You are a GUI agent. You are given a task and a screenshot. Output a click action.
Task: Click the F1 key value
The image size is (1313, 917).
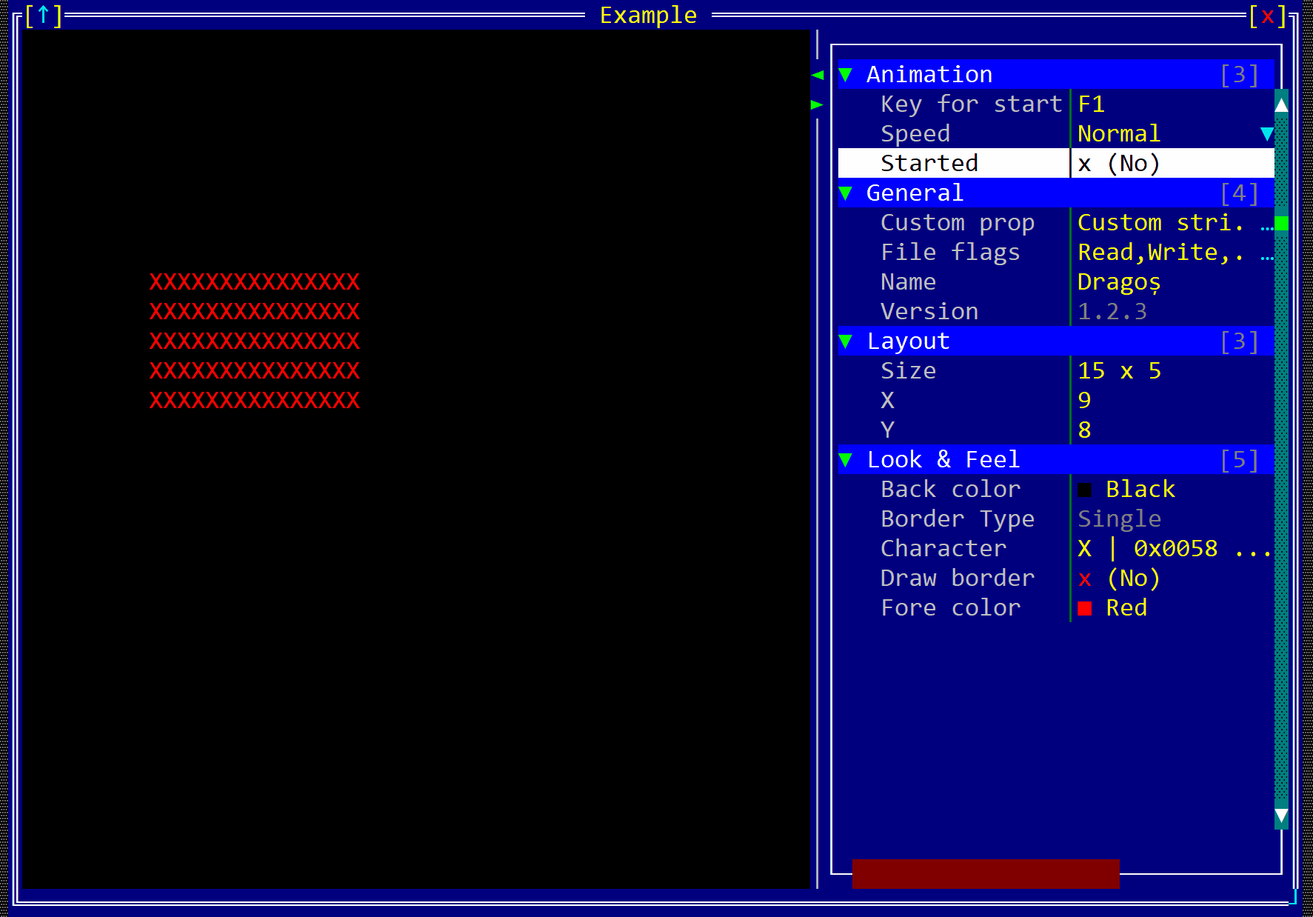pyautogui.click(x=1091, y=104)
